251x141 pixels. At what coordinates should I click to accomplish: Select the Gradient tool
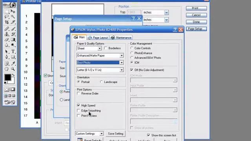(x=13, y=40)
